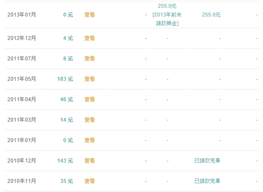The image size is (263, 192).
Task: Click 已請款完畢 status for 2010年12月
Action: [207, 161]
